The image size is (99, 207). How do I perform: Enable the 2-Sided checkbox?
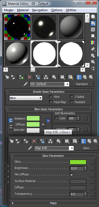point(72,97)
